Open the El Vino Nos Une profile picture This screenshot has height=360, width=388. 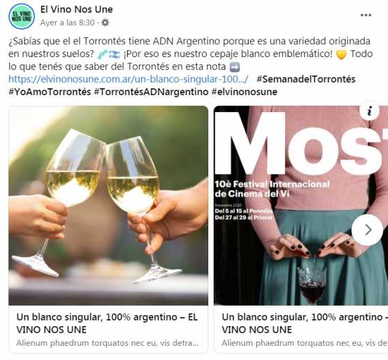[22, 16]
